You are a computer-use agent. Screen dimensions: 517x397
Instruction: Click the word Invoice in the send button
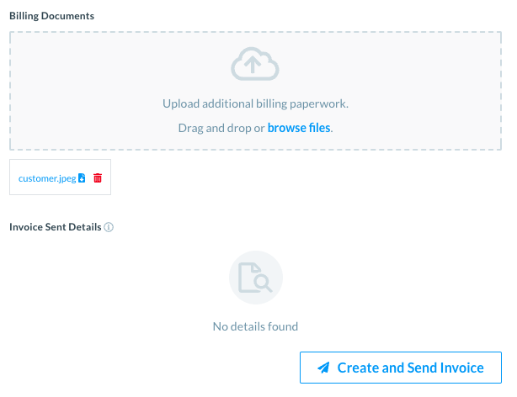coord(462,368)
